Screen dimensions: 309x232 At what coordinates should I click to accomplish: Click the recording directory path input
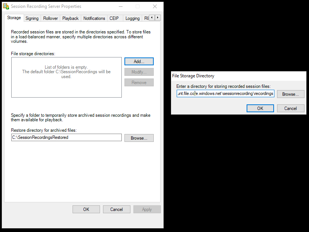[x=225, y=93]
